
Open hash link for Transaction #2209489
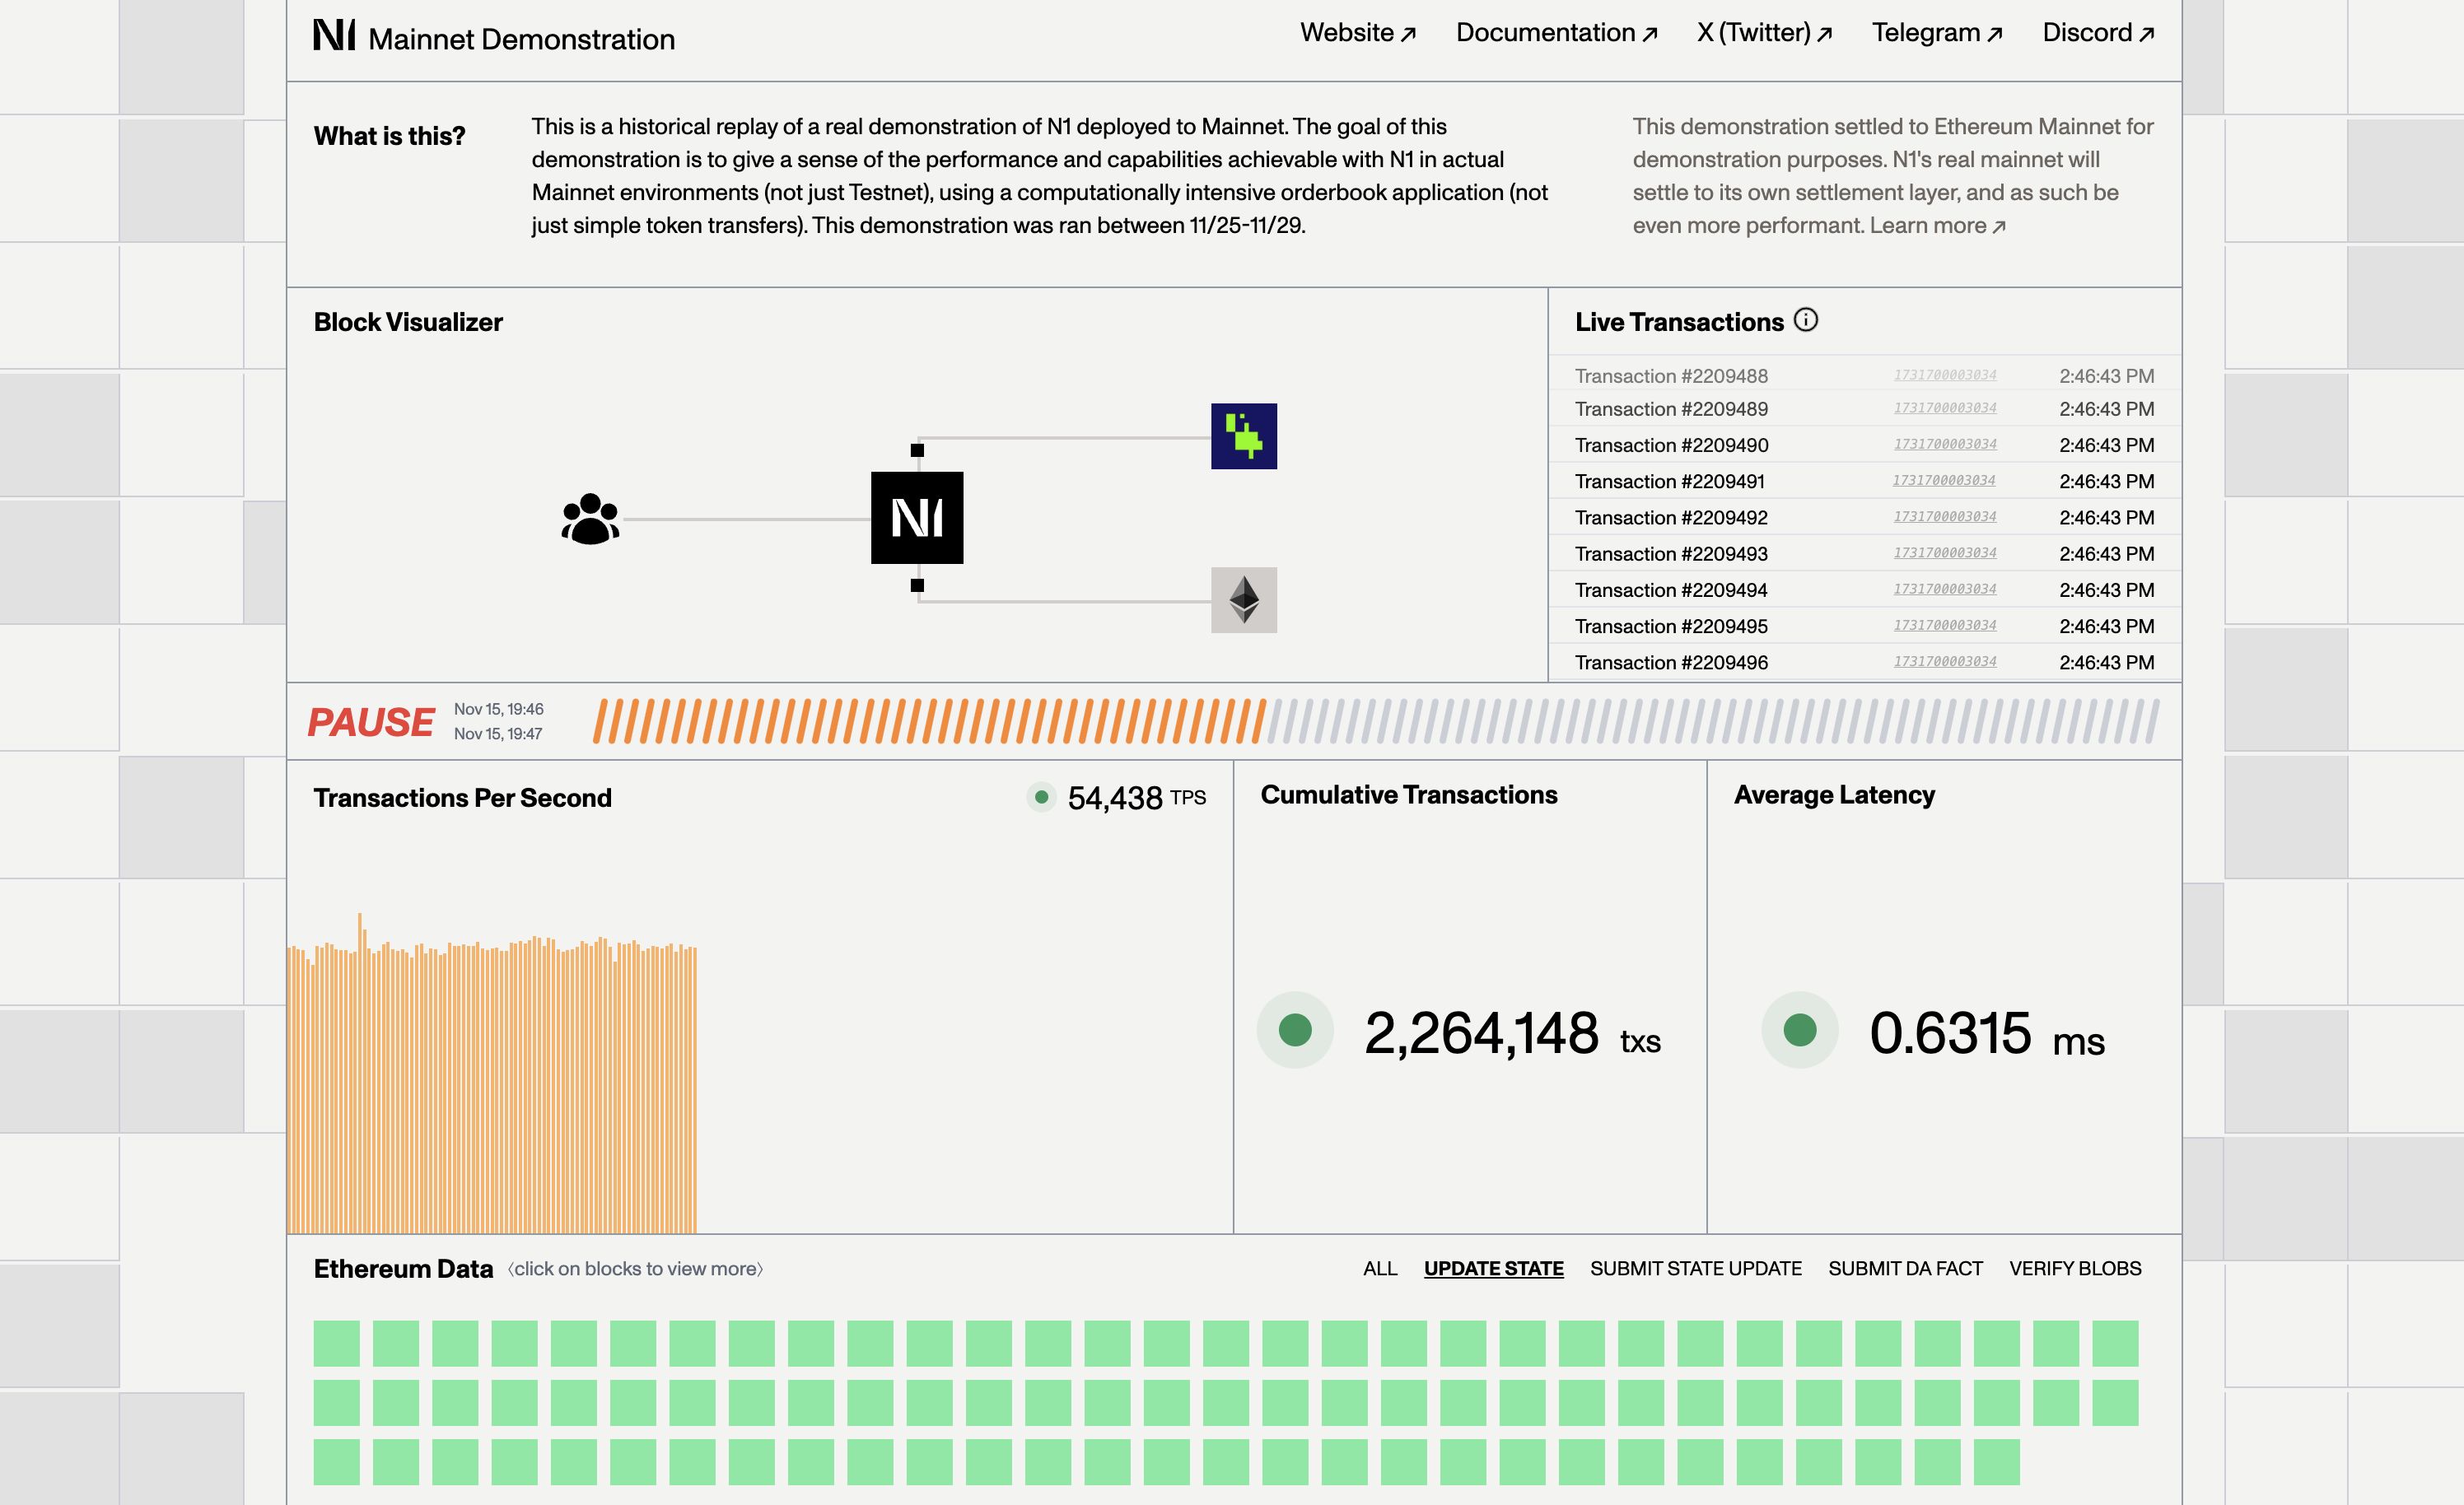point(1945,408)
